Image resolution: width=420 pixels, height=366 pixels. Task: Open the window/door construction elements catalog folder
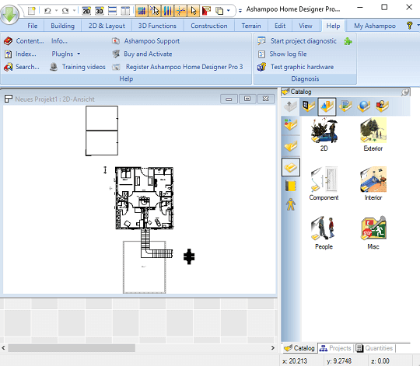308,106
